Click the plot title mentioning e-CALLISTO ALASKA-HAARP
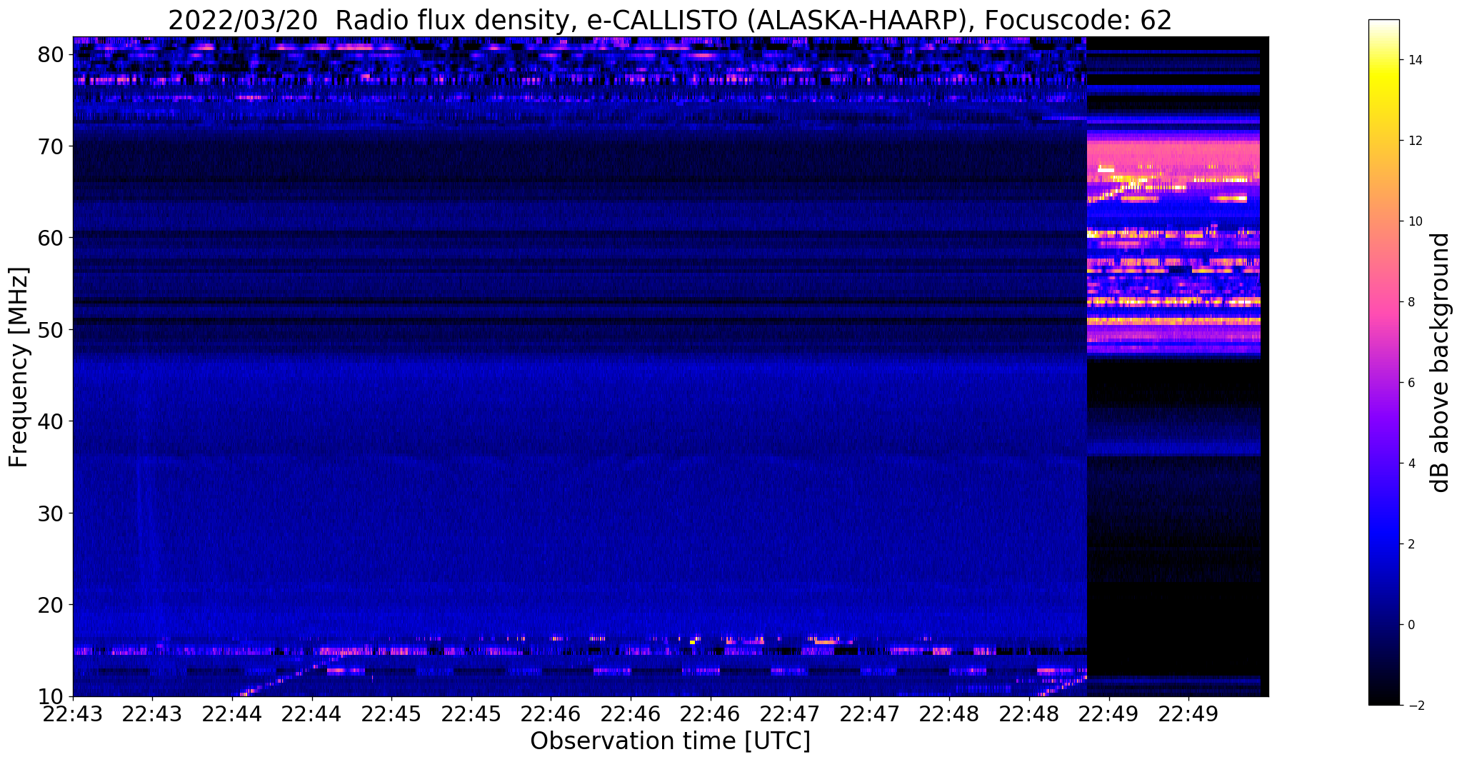The width and height of the screenshot is (1462, 762). pos(670,20)
